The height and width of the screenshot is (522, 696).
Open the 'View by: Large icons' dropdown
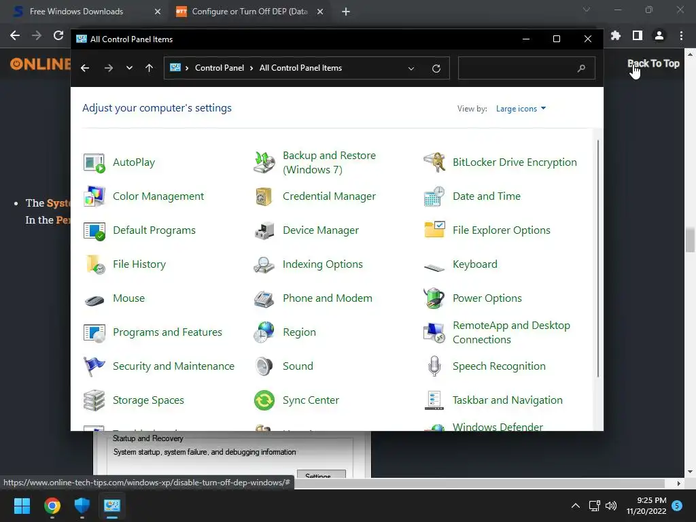click(x=521, y=109)
